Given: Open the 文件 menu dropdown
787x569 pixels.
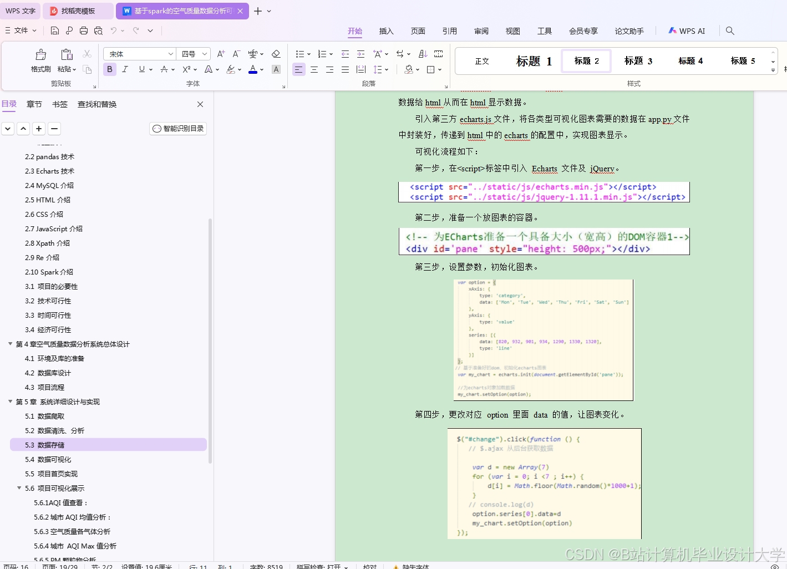Looking at the screenshot, I should 21,31.
